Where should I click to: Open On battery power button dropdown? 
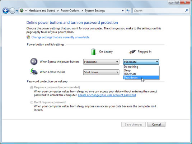pyautogui.click(x=101, y=62)
